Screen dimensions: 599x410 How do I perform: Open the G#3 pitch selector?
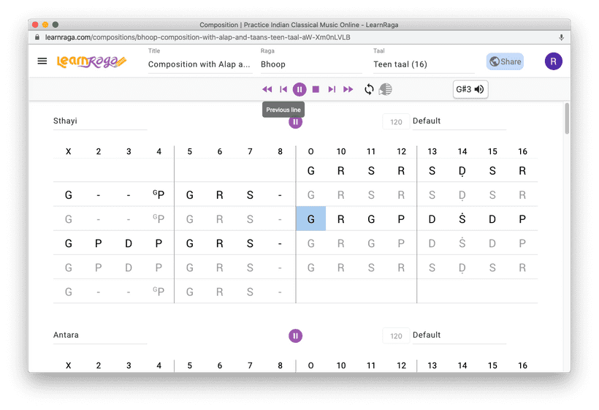coord(470,89)
